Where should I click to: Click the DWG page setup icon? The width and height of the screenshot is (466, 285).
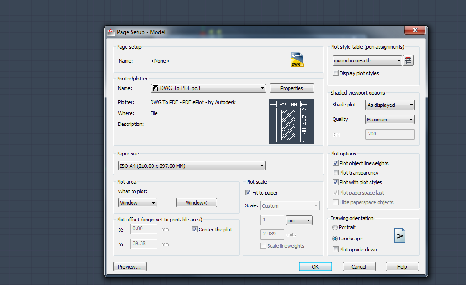[x=297, y=60]
